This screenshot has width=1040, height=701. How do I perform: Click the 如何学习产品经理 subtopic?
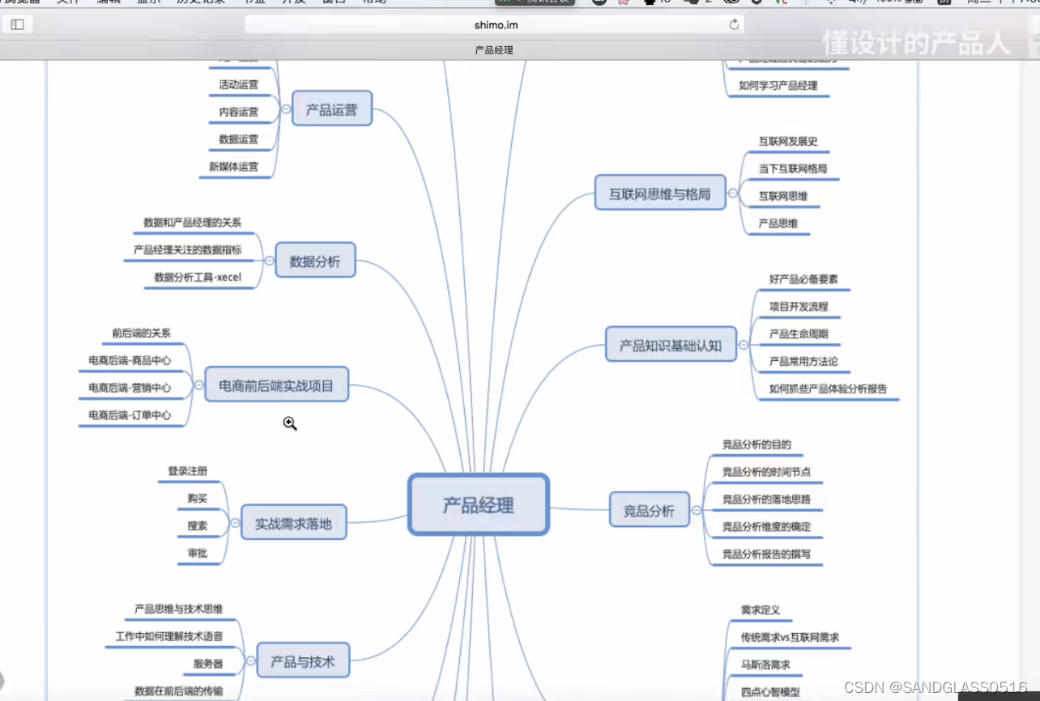[x=778, y=85]
